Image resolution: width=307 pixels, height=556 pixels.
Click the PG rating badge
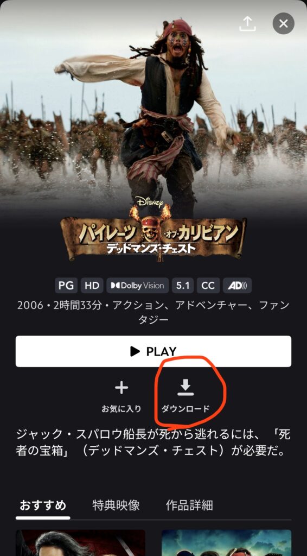66,286
